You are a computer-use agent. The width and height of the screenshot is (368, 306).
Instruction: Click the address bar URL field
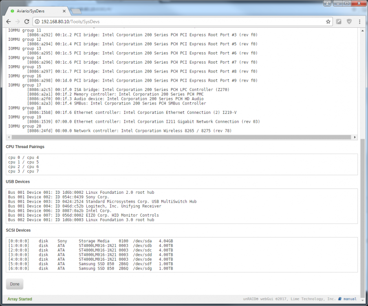point(182,22)
